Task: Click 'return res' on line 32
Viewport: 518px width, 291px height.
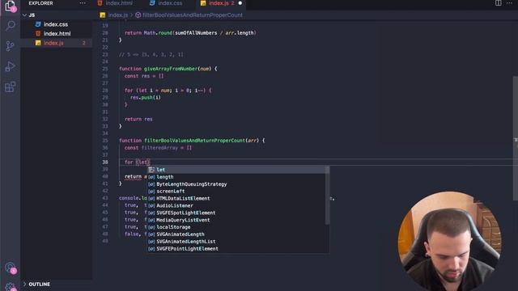Action: (138, 119)
